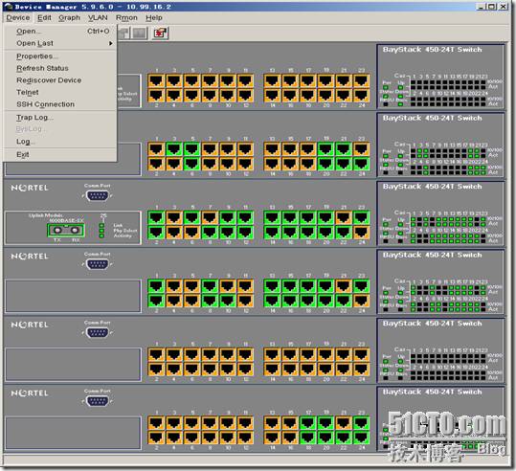This screenshot has height=471, width=516.
Task: Select orange port 7 on the uplink-module unit
Action: (210, 218)
